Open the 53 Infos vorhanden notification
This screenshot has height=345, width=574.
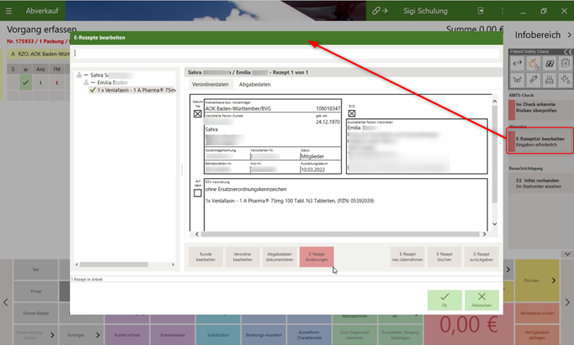tap(541, 183)
